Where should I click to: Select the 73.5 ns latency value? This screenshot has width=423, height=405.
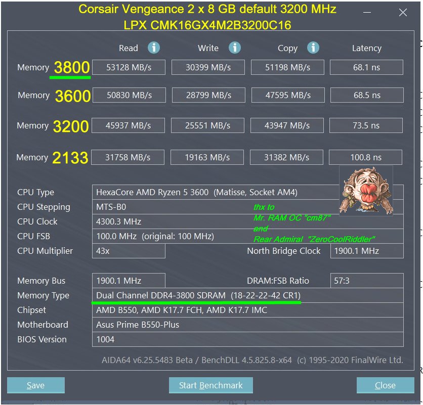pyautogui.click(x=366, y=125)
